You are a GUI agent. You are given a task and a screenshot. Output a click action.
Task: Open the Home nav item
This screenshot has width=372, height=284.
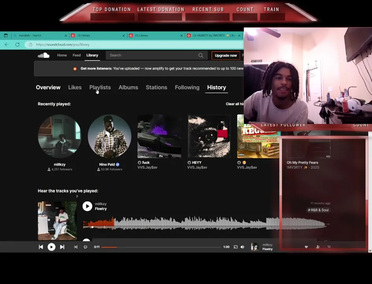(62, 55)
